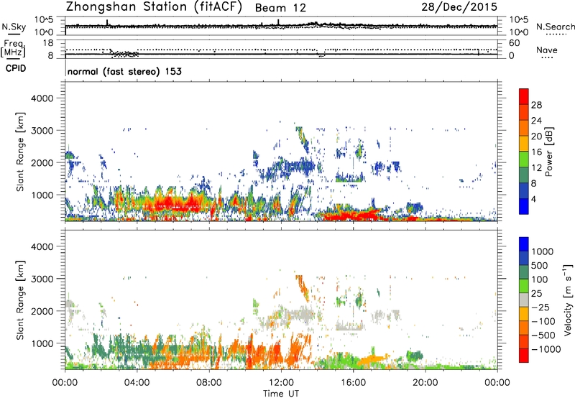Click the "Slant Range [km]" label of velocity panel
Image resolution: width=575 pixels, height=398 pixels.
coord(20,300)
